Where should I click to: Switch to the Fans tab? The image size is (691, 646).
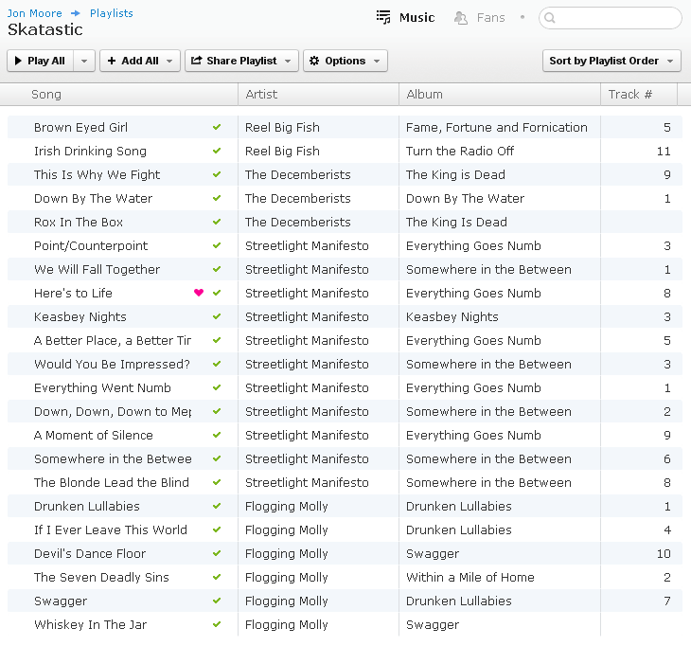(x=480, y=18)
